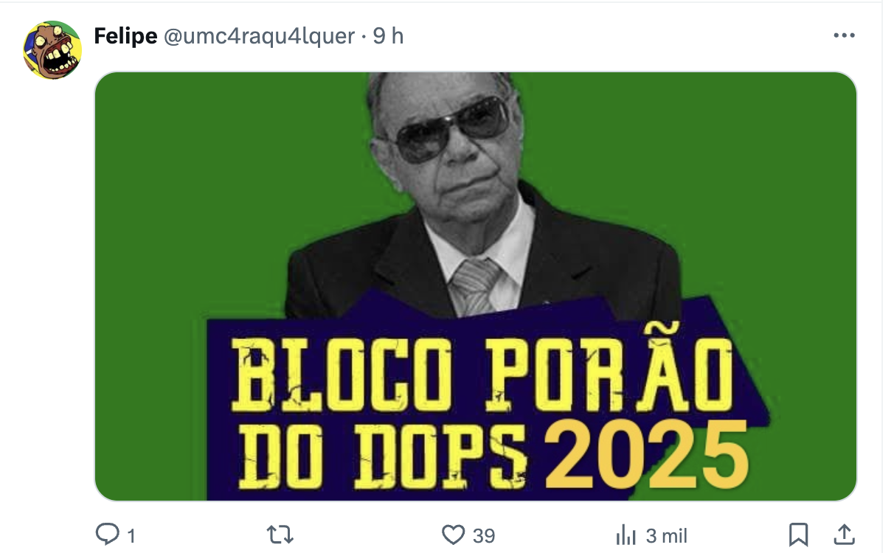
Task: Click the 3 mil views count
Action: 667,536
